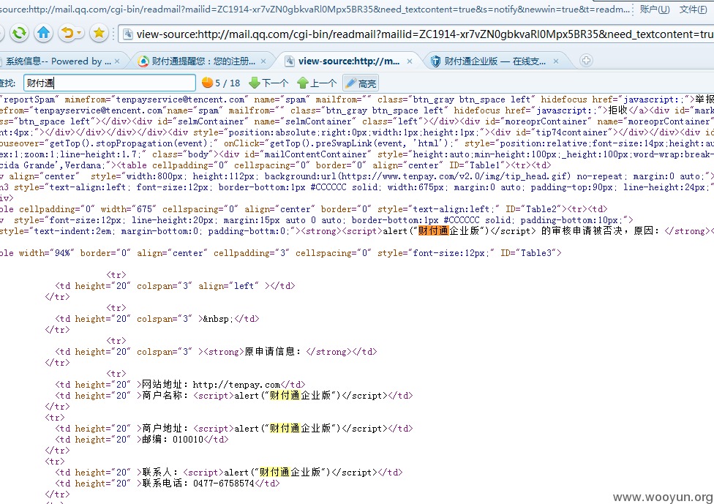Close the 系统信息 tab
The width and height of the screenshot is (714, 504).
(x=118, y=61)
